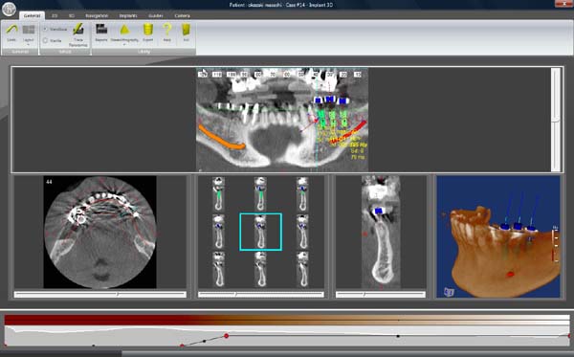This screenshot has width=574, height=357.
Task: Open the Navigation tab
Action: [x=97, y=15]
